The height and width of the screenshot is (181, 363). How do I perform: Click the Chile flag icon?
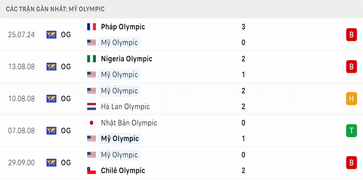pyautogui.click(x=92, y=171)
